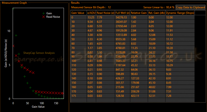Click the Read Noise (e) column header
The height and width of the screenshot is (112, 207).
106,13
